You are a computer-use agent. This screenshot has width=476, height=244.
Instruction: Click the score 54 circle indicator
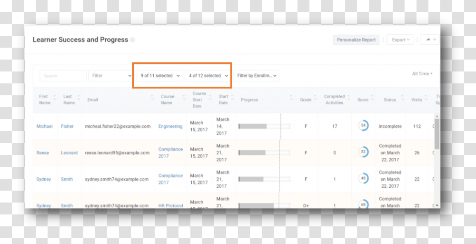363,125
